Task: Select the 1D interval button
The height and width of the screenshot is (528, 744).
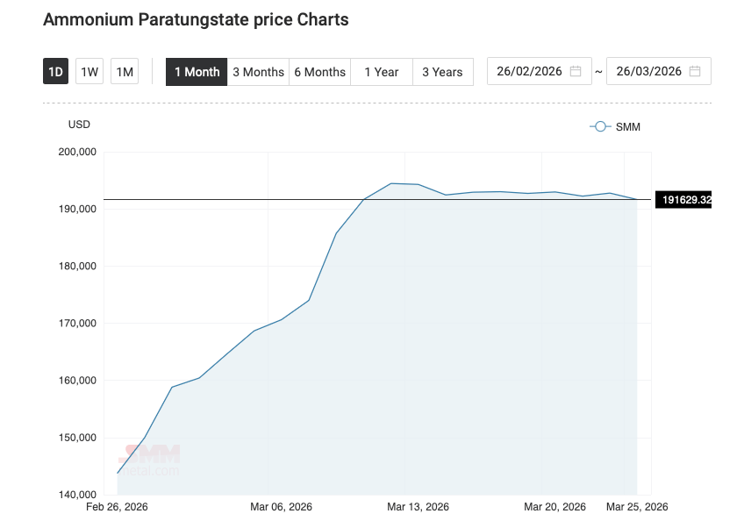Action: (55, 72)
